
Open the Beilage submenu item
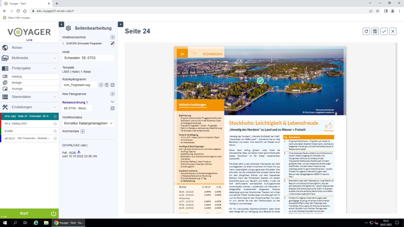tap(29, 82)
